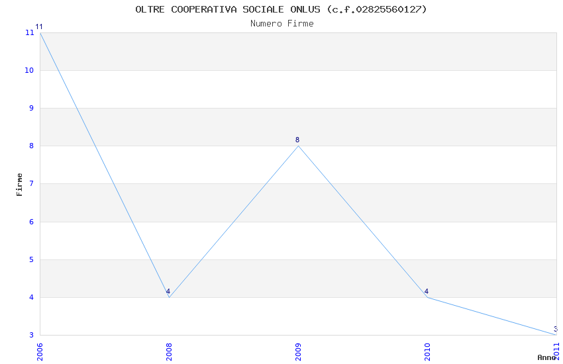Image resolution: width=563 pixels, height=364 pixels.
Task: Click the y-axis tick value 6
Action: point(32,222)
